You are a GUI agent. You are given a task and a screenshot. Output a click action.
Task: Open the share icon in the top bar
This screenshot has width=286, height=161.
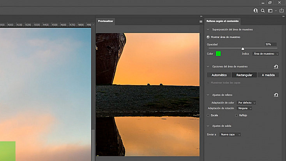(x=281, y=11)
